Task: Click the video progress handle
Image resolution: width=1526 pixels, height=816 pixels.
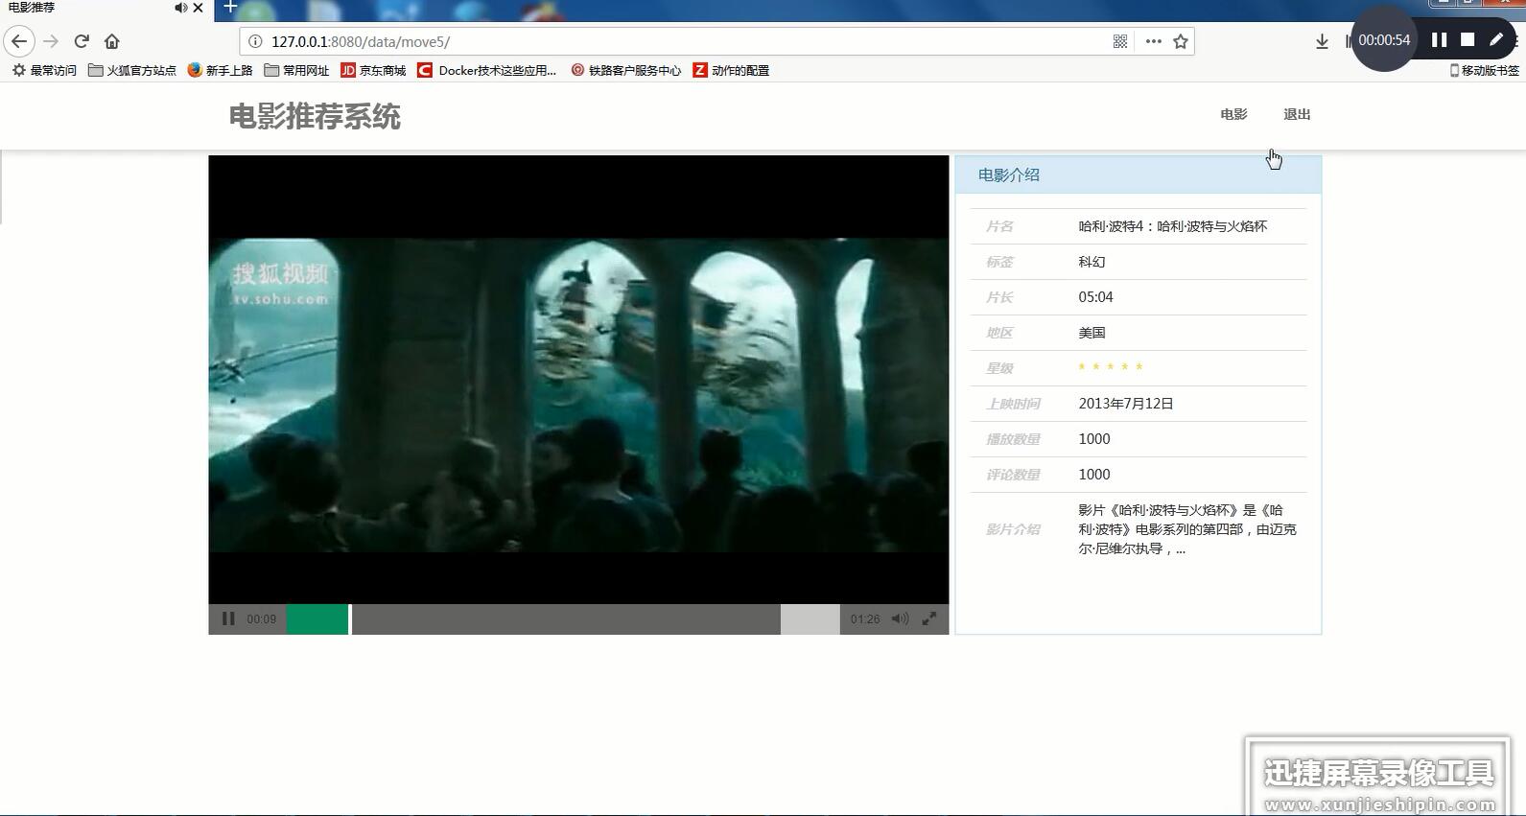Action: pos(350,618)
